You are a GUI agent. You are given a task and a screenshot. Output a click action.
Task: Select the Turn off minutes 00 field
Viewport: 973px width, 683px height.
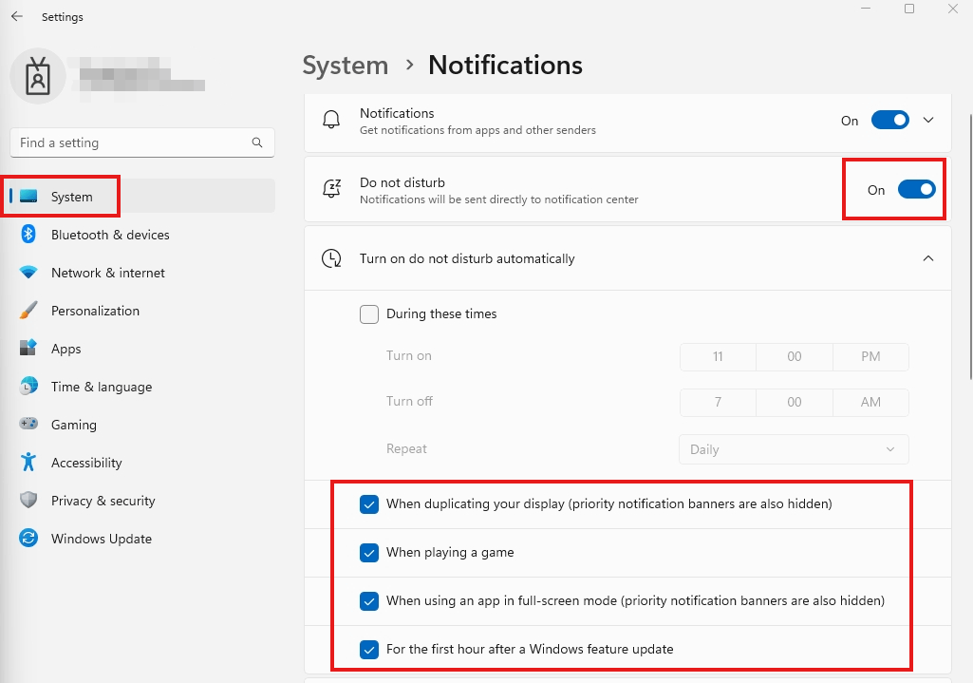click(795, 403)
